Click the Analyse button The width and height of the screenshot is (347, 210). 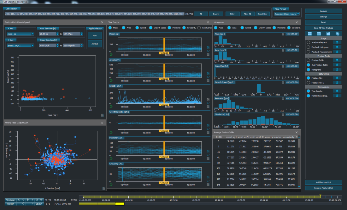(323, 11)
